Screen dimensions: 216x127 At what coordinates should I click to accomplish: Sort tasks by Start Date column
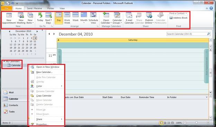click(x=107, y=97)
